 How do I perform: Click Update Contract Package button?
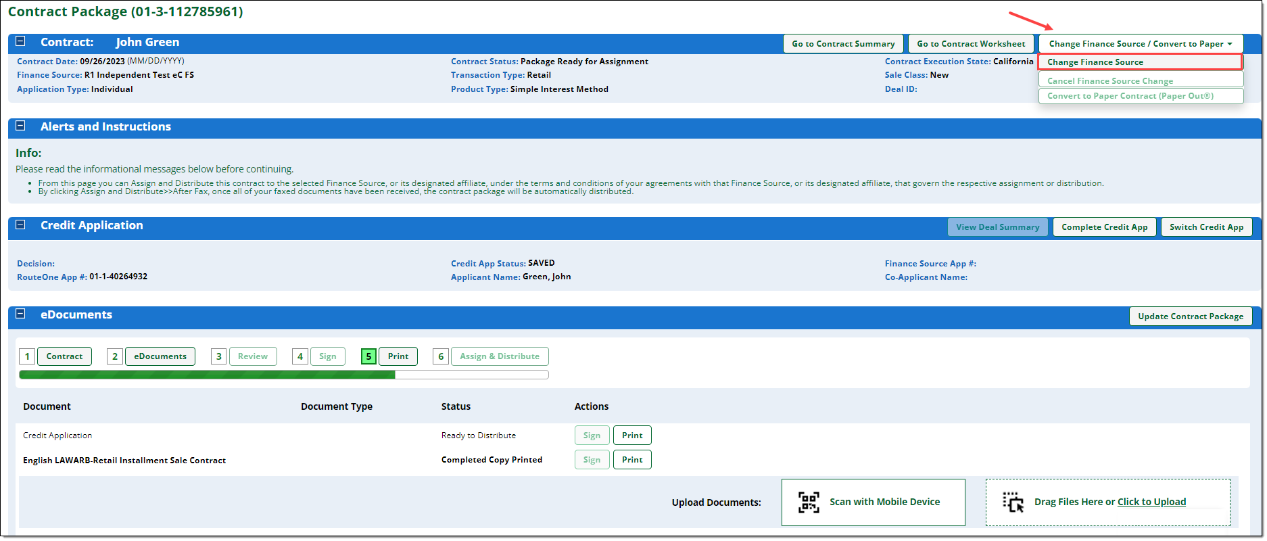point(1190,316)
